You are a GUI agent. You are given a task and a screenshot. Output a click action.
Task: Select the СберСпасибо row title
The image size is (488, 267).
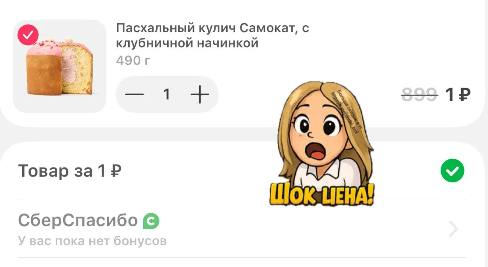point(78,221)
